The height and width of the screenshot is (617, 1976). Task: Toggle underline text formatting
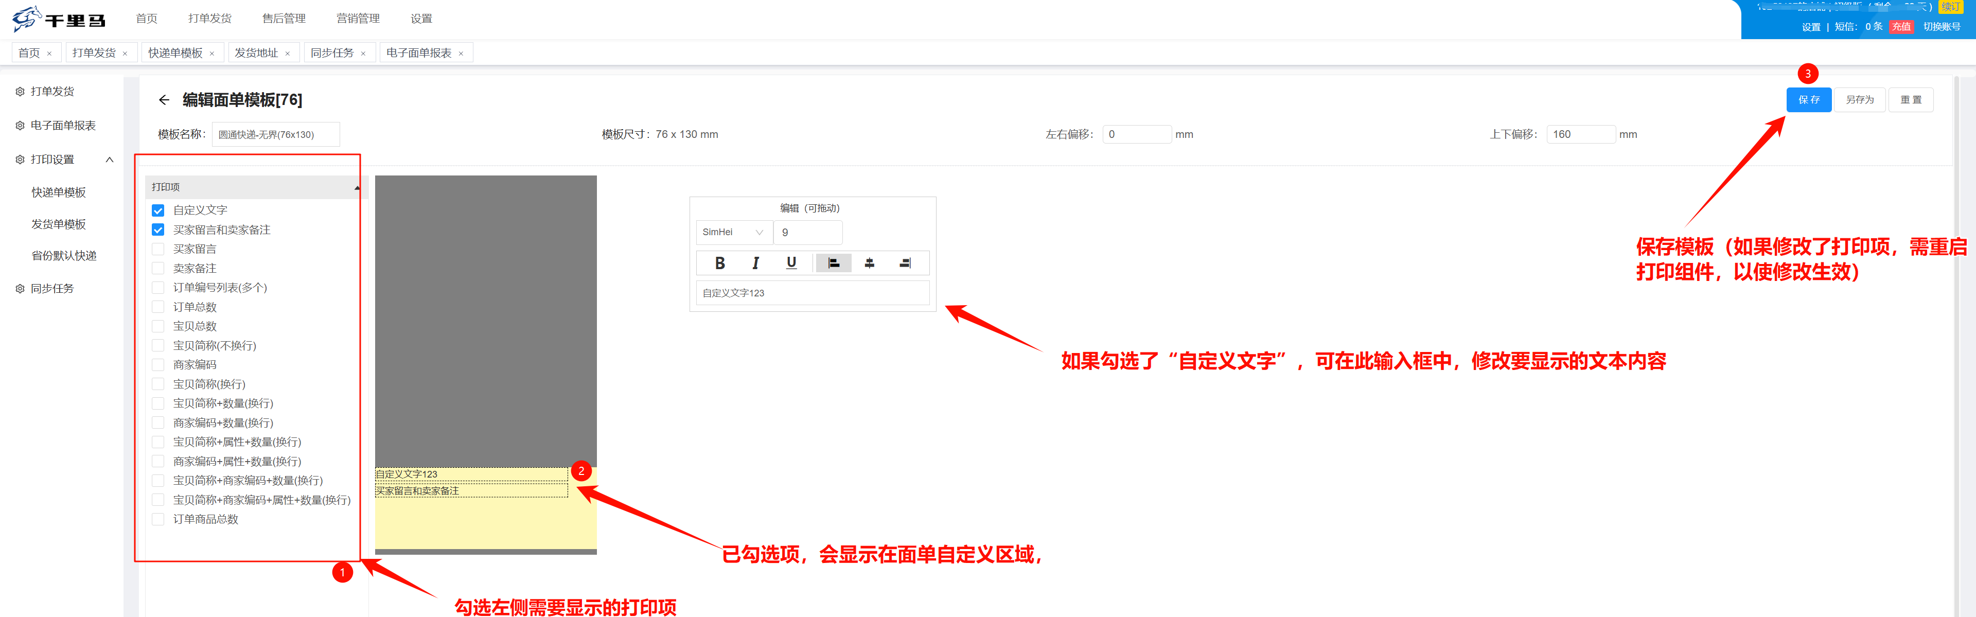click(x=791, y=263)
